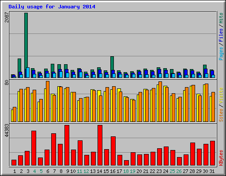226x176 pixels.
Task: Click the red KBytes bar for day 16
Action: (x=113, y=151)
